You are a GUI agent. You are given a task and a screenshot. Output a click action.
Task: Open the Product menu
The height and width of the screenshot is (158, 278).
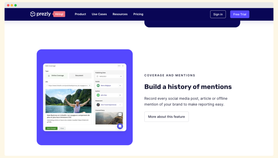80,14
